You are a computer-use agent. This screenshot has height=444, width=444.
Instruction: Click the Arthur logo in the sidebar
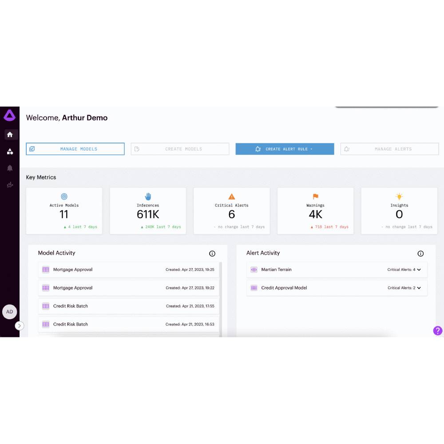click(10, 115)
